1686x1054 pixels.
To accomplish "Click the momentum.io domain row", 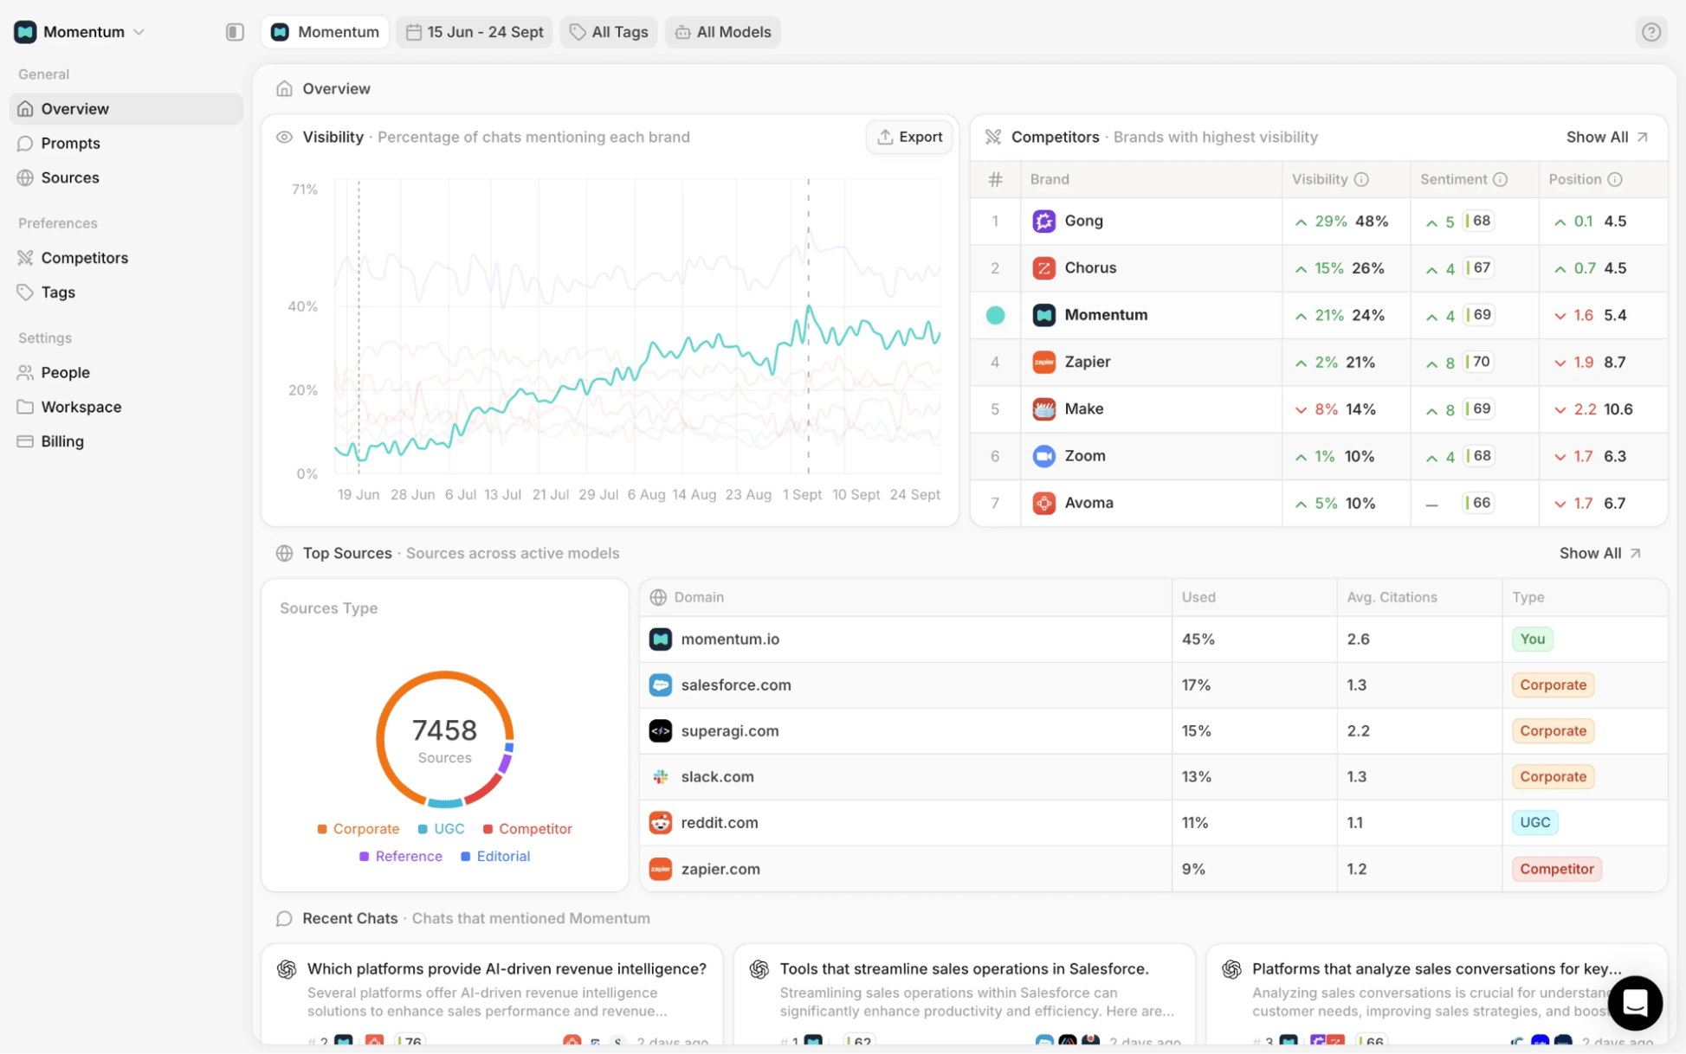I will coord(1153,639).
